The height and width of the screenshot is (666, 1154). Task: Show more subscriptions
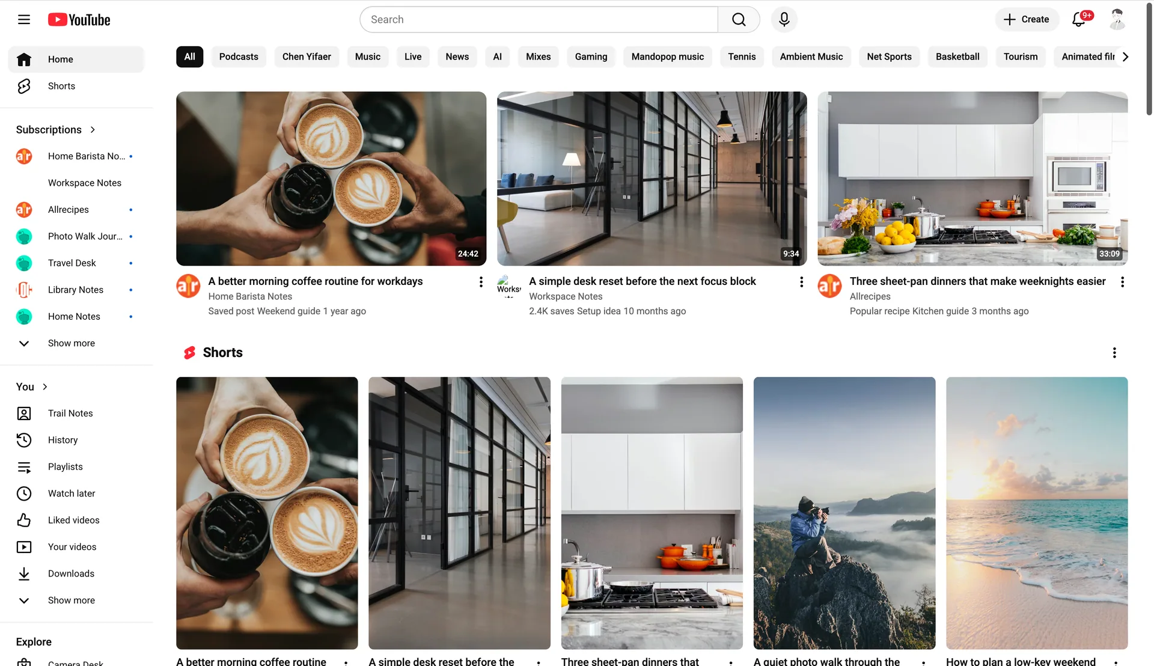click(x=76, y=343)
